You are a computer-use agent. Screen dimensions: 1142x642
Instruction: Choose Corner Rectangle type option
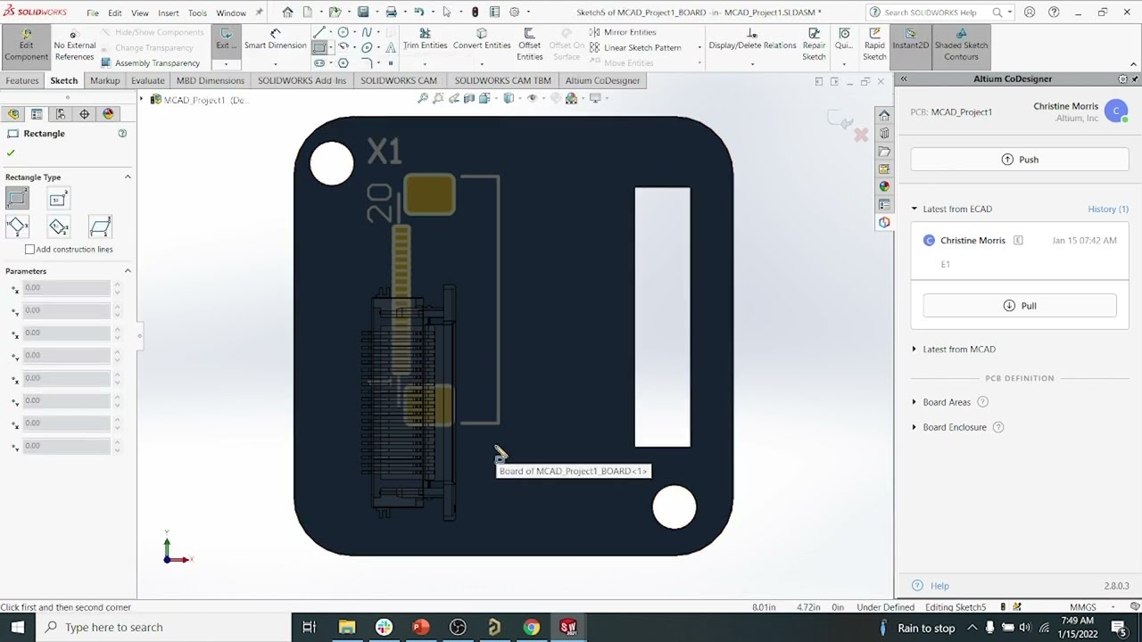click(17, 198)
